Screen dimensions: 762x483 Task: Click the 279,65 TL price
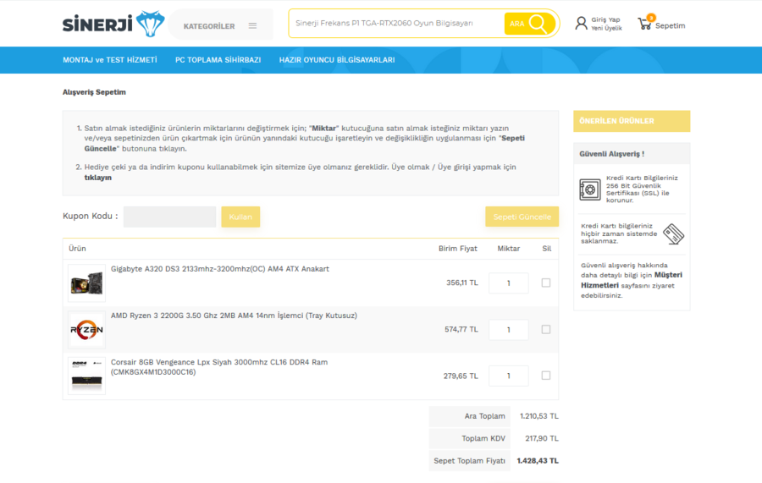(x=461, y=376)
